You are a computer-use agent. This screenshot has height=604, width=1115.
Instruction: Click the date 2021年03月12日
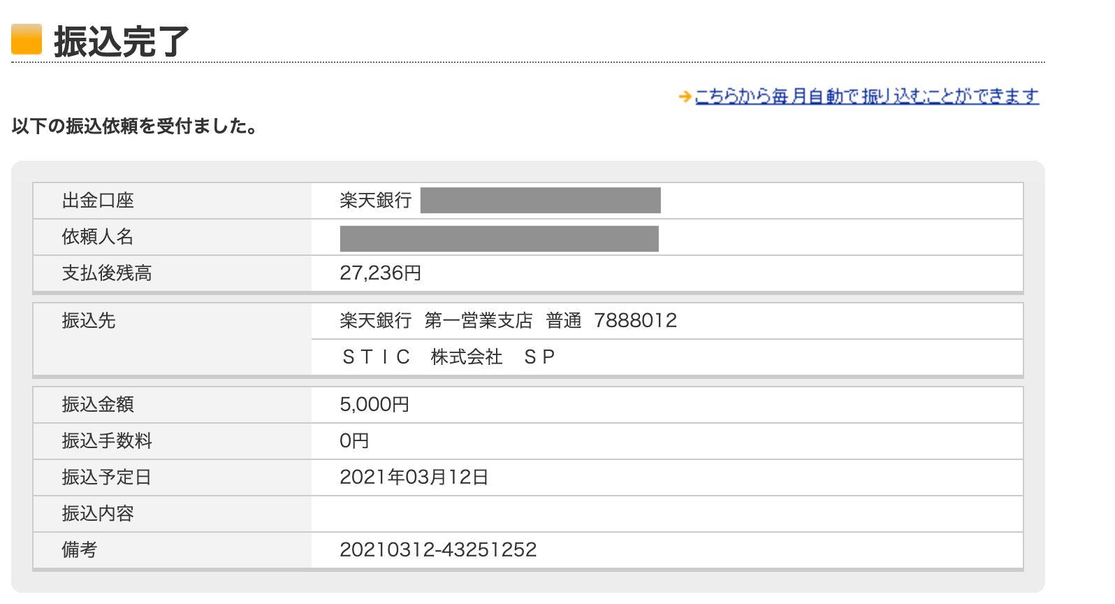point(414,477)
